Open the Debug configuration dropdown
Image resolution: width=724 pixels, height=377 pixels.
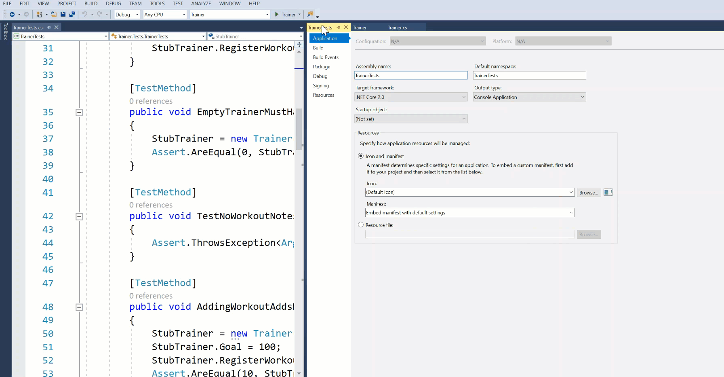127,15
